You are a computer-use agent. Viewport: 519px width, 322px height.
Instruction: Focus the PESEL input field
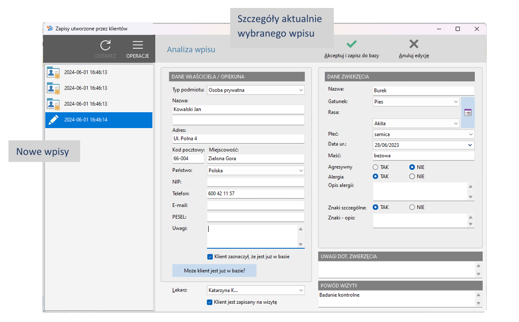point(256,217)
